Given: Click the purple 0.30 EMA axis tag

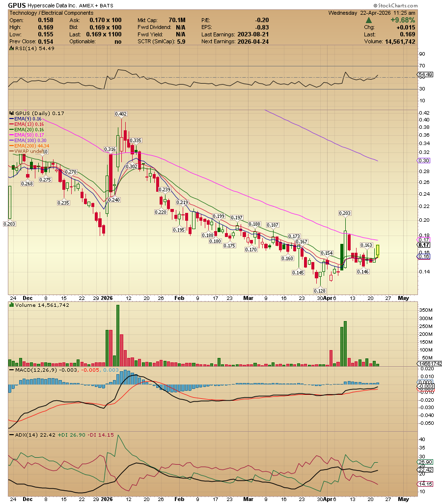Looking at the screenshot, I should coord(424,161).
